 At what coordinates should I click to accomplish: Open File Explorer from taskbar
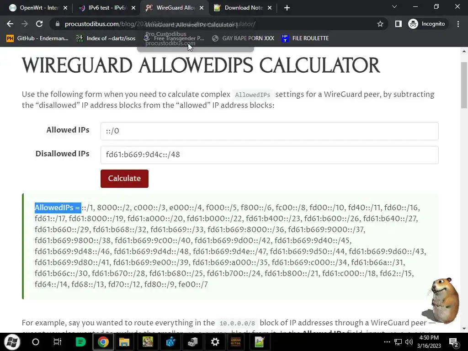click(124, 342)
